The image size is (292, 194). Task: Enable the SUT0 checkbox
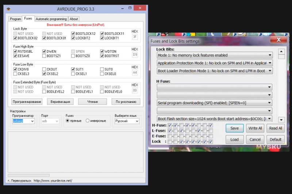(102, 69)
